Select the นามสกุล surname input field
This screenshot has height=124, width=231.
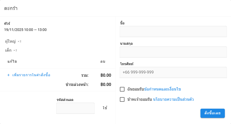(173, 52)
